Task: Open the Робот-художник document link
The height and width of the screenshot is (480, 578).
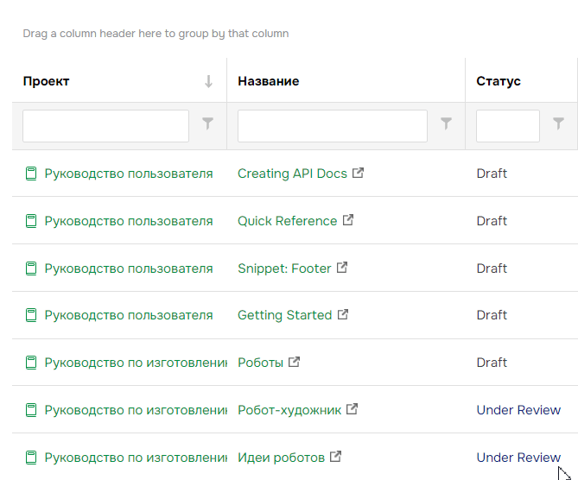Action: (289, 410)
